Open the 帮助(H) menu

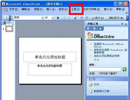click(x=120, y=9)
